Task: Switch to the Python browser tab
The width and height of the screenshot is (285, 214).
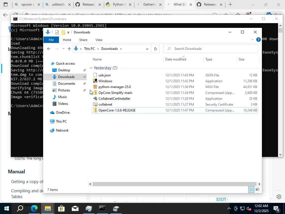Action: click(x=116, y=4)
